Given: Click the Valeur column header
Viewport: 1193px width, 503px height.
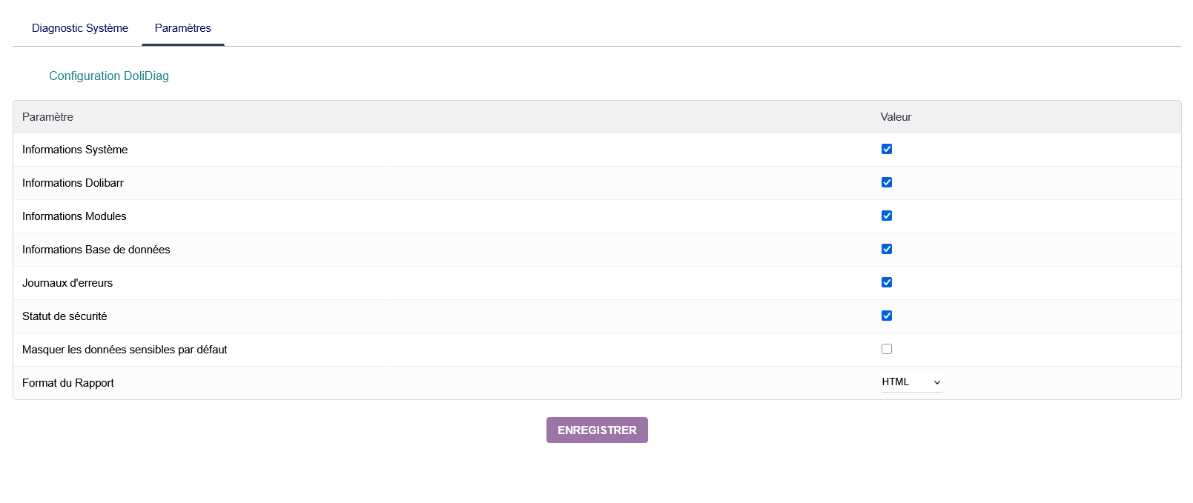Looking at the screenshot, I should click(x=896, y=117).
